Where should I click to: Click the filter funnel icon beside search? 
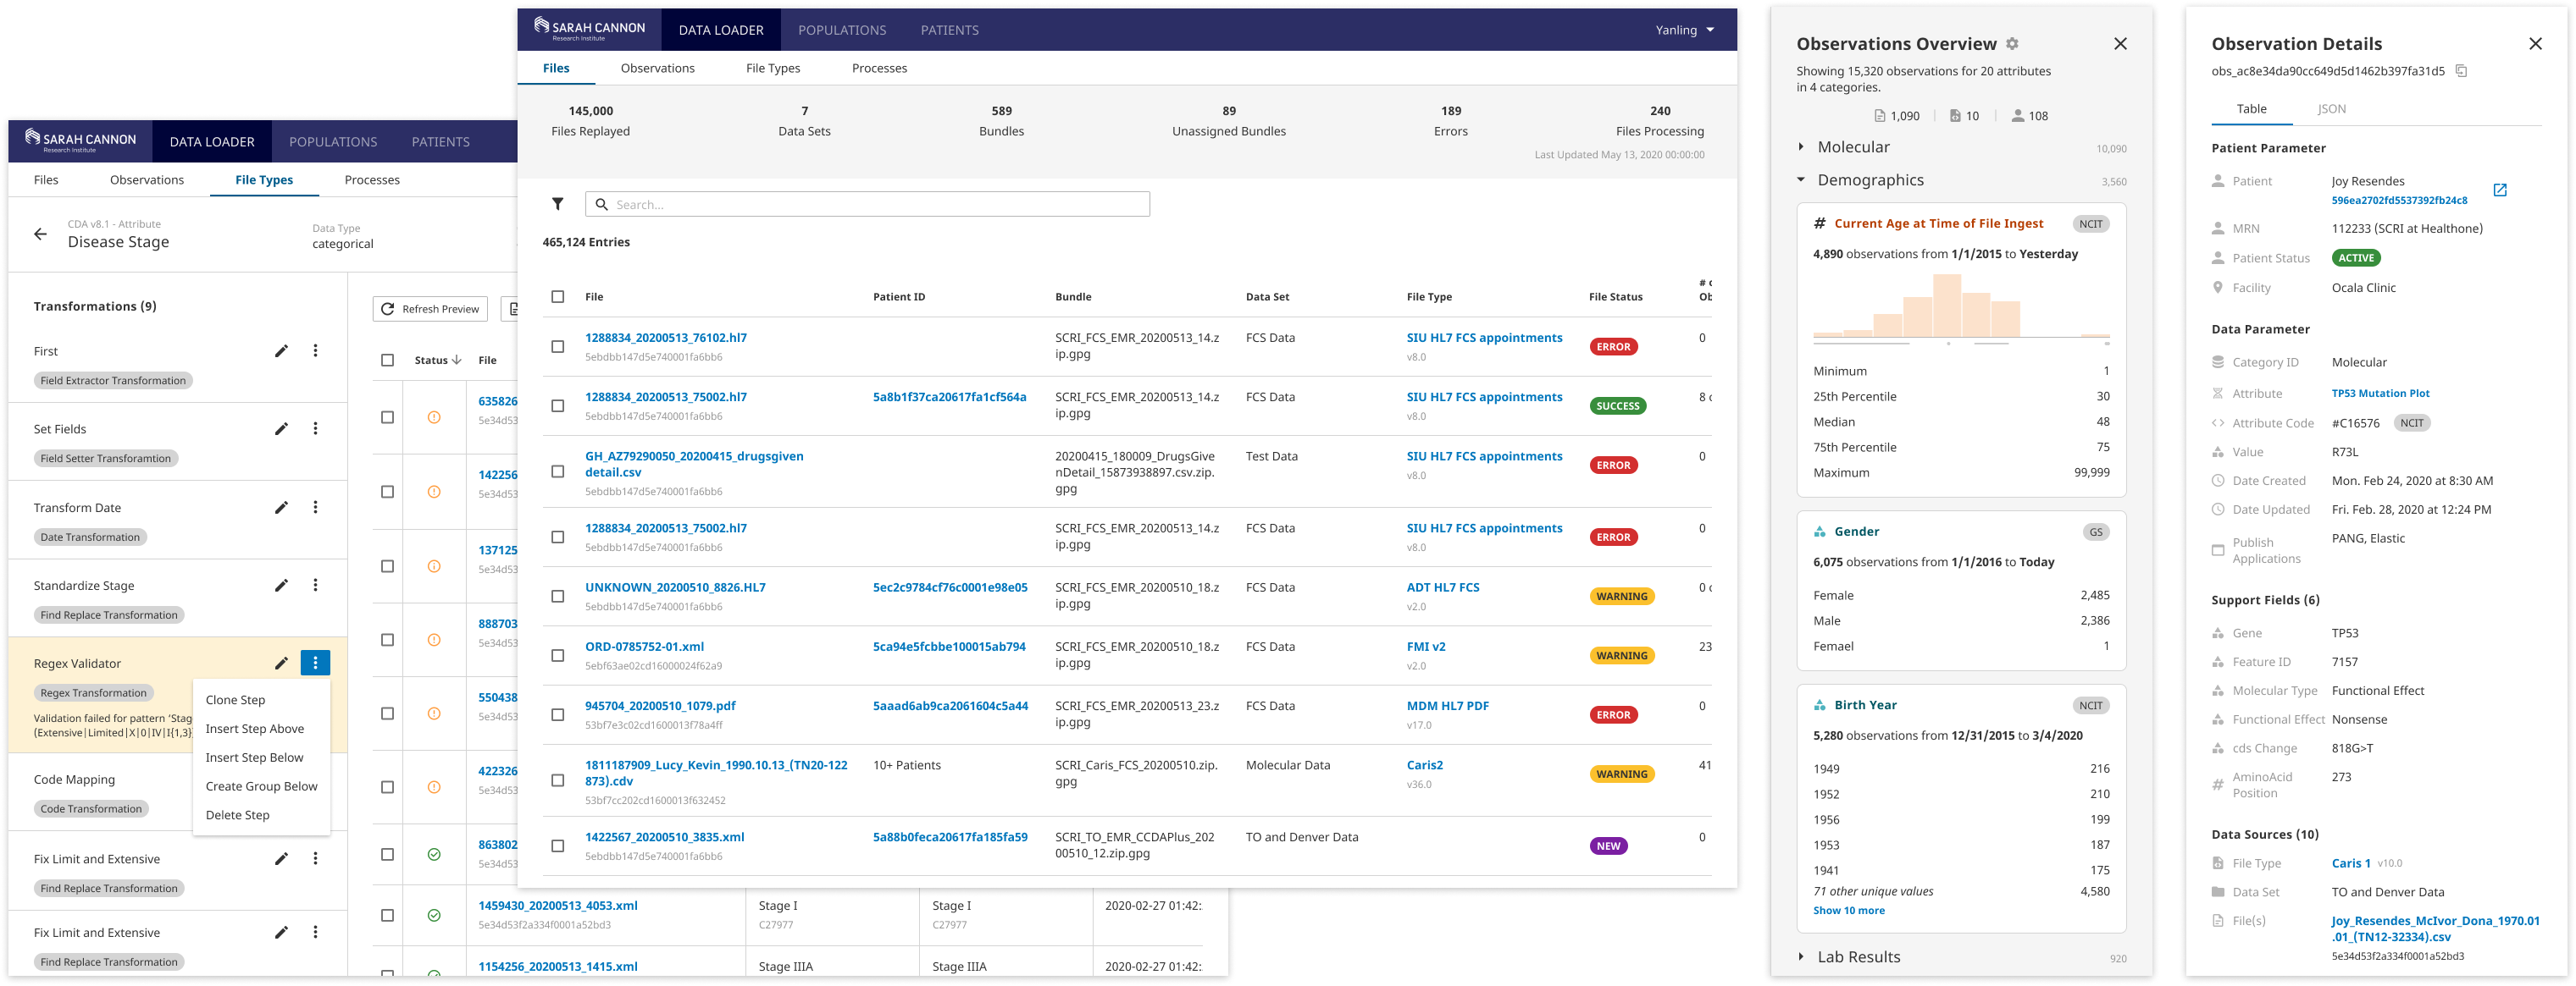point(558,204)
